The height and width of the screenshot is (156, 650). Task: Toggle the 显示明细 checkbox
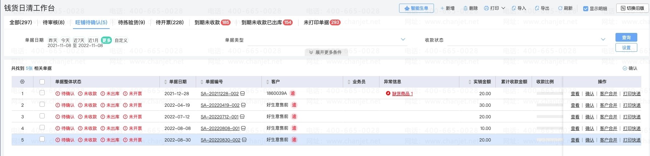pyautogui.click(x=585, y=8)
